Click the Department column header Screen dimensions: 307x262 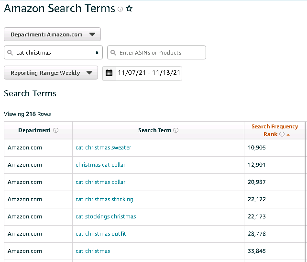pos(38,130)
